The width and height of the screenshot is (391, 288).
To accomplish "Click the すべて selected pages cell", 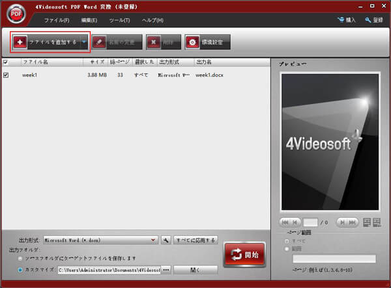I will click(x=141, y=75).
